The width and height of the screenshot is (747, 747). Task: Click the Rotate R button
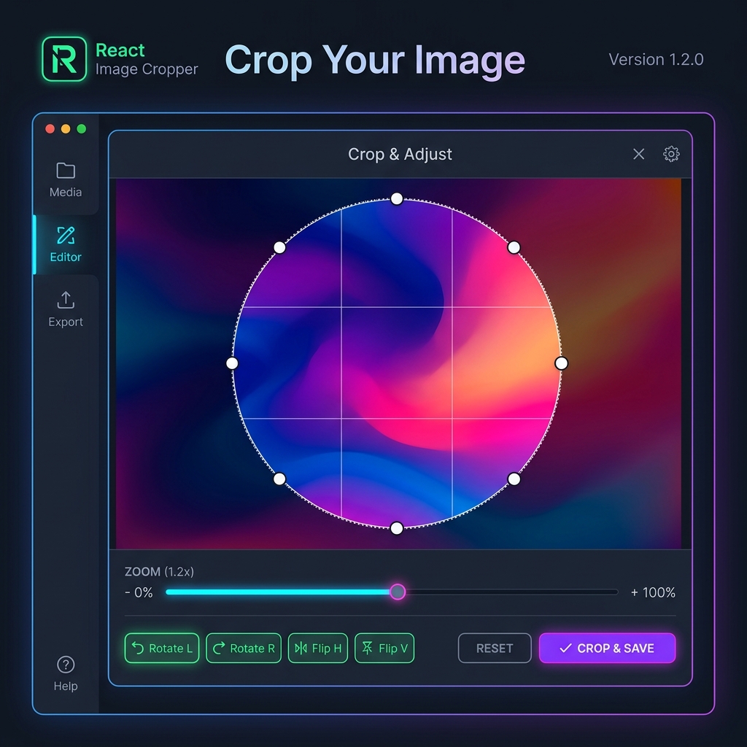pos(244,648)
